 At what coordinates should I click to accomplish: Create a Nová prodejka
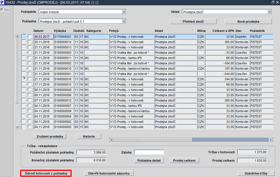click(x=248, y=22)
